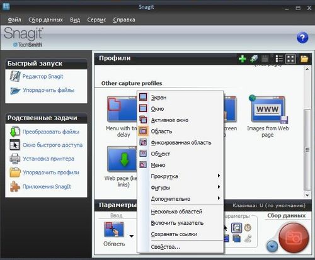The width and height of the screenshot is (315, 260).
Task: Click the Упорядочить файлы folder icon
Action: pyautogui.click(x=15, y=91)
